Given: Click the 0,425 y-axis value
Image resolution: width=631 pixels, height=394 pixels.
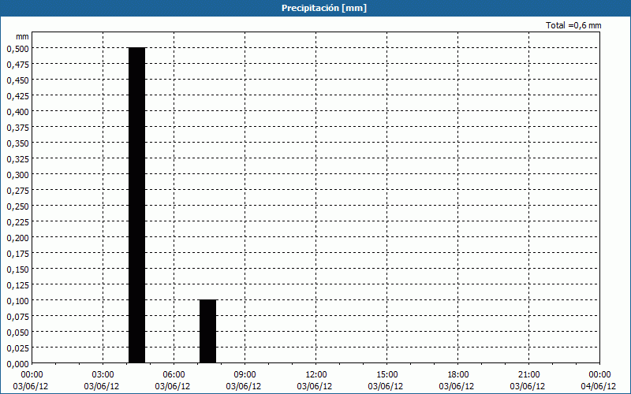Looking at the screenshot, I should 18,95.
